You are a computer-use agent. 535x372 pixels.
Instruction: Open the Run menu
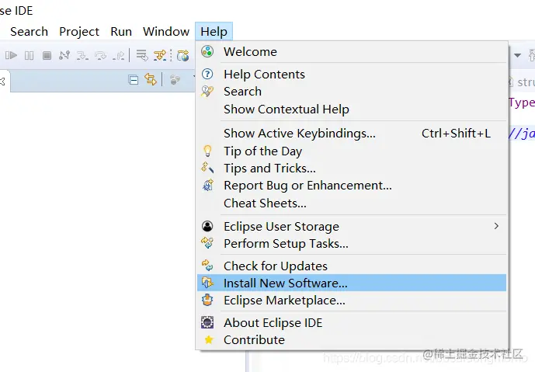121,31
